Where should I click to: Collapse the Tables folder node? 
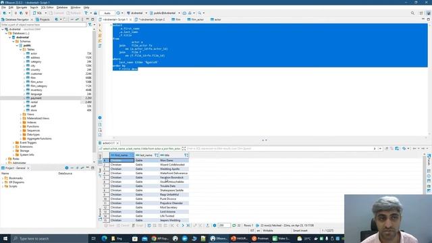(x=21, y=49)
